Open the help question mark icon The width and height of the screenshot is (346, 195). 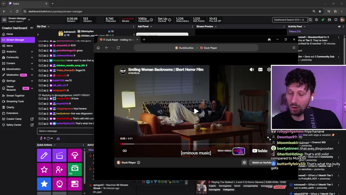click(x=316, y=20)
